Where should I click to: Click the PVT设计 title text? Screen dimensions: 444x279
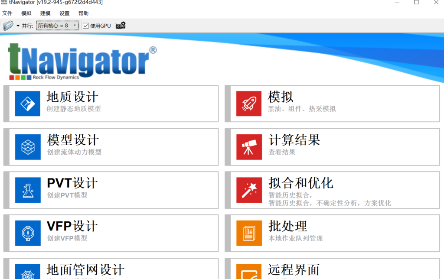pyautogui.click(x=72, y=183)
